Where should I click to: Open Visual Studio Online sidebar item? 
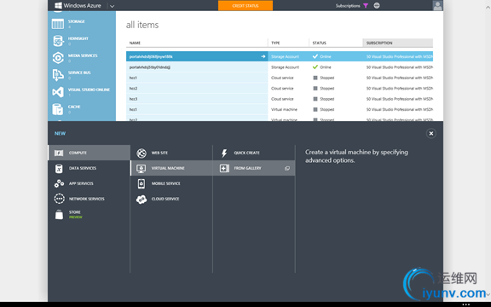tap(82, 92)
